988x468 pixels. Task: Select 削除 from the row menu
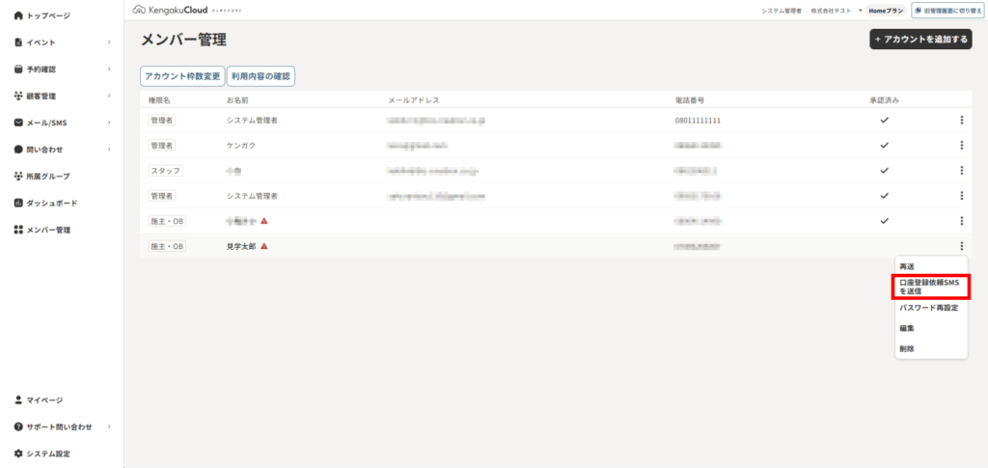click(907, 348)
